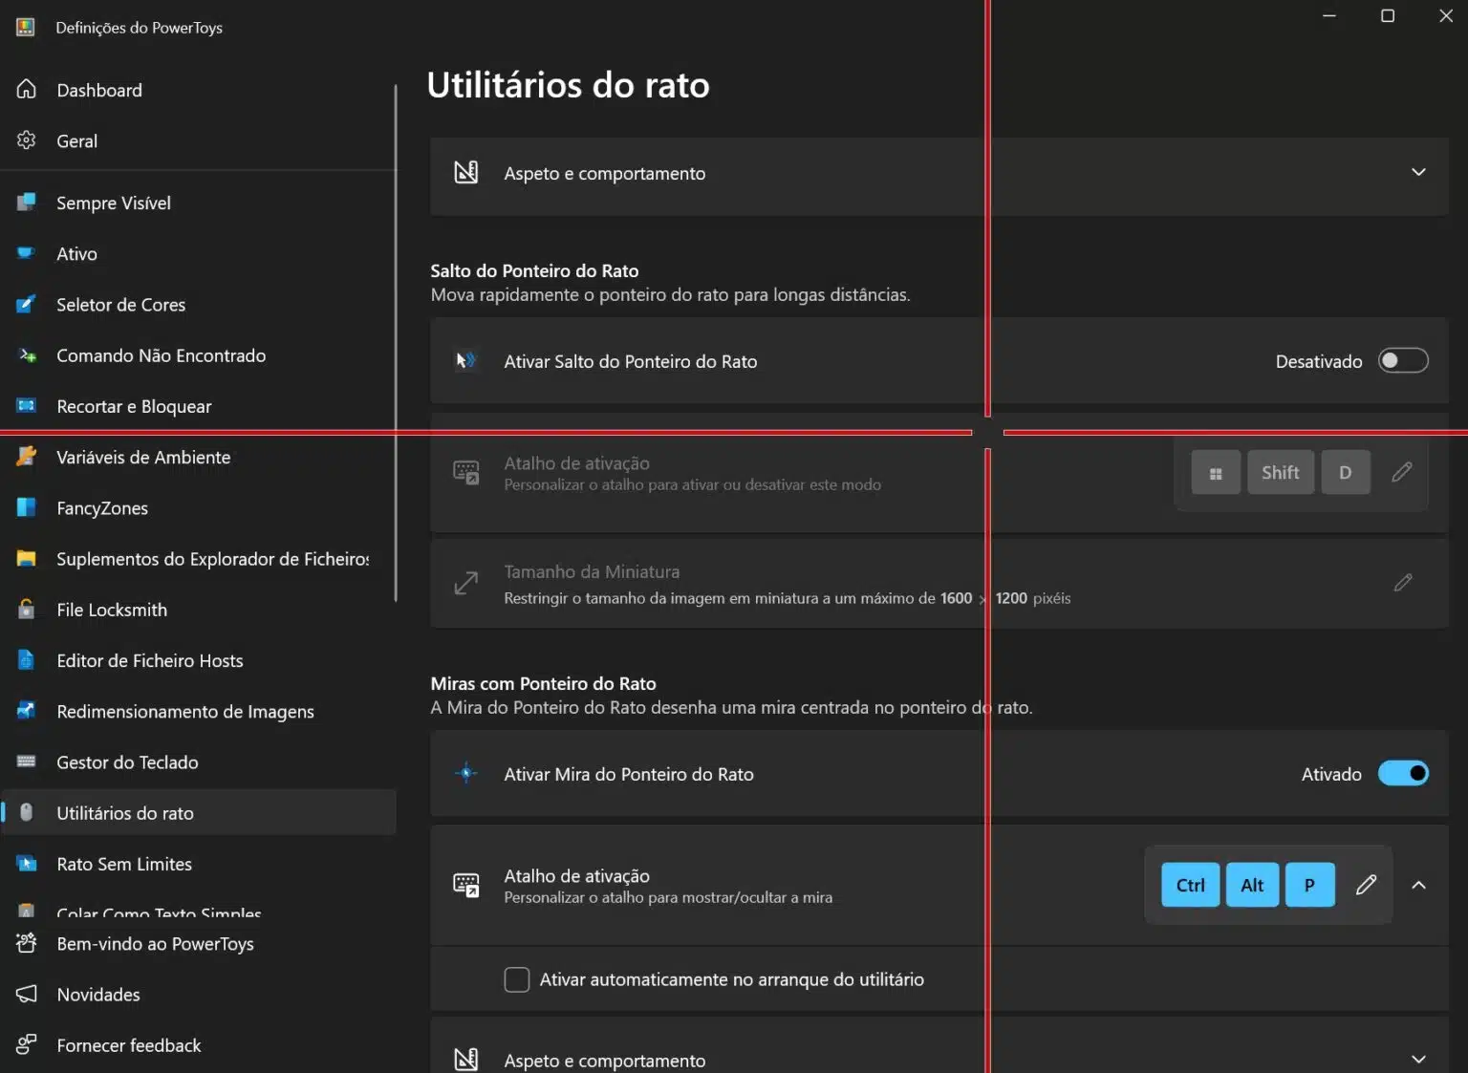Select Sempre Visível in sidebar

point(198,203)
